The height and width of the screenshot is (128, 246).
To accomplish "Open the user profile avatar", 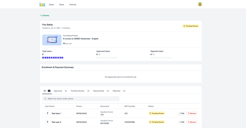I will point(200,4).
